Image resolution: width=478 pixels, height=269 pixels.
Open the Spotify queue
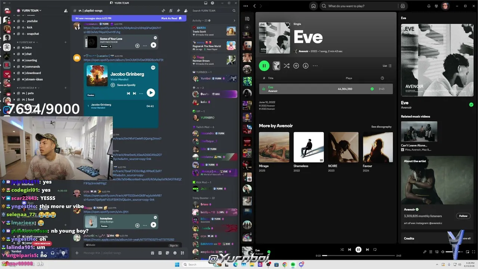(431, 252)
